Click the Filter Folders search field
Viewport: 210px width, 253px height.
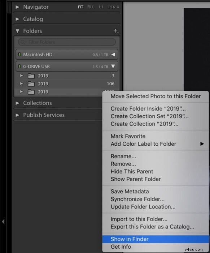[x=67, y=42]
